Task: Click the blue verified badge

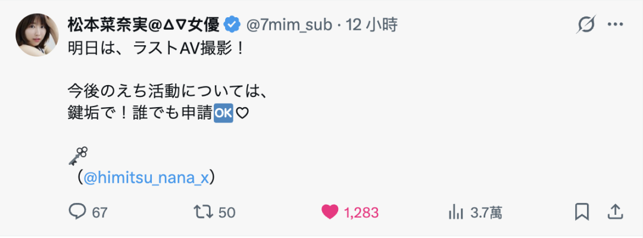Action: 232,25
